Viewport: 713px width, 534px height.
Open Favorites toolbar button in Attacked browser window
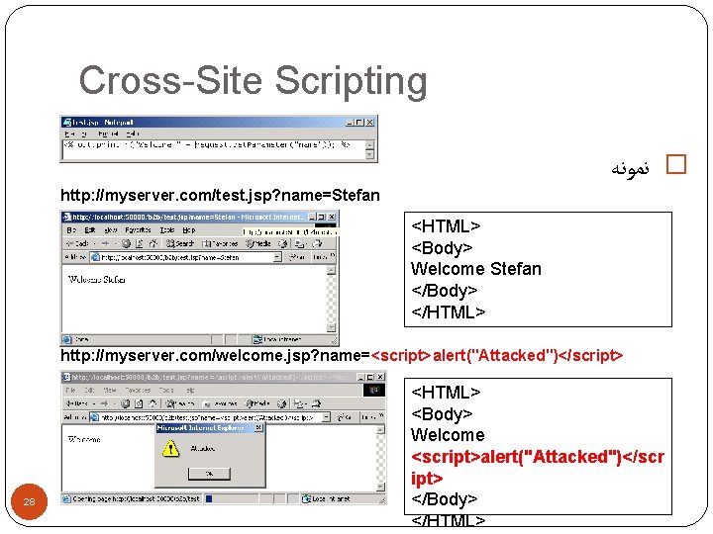[x=220, y=403]
